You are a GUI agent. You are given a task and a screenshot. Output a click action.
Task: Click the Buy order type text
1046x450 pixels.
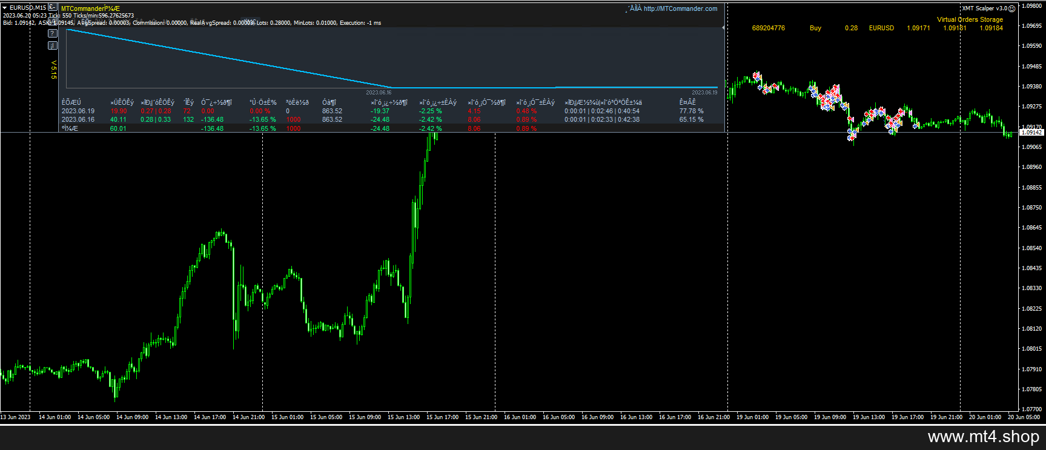click(x=816, y=28)
